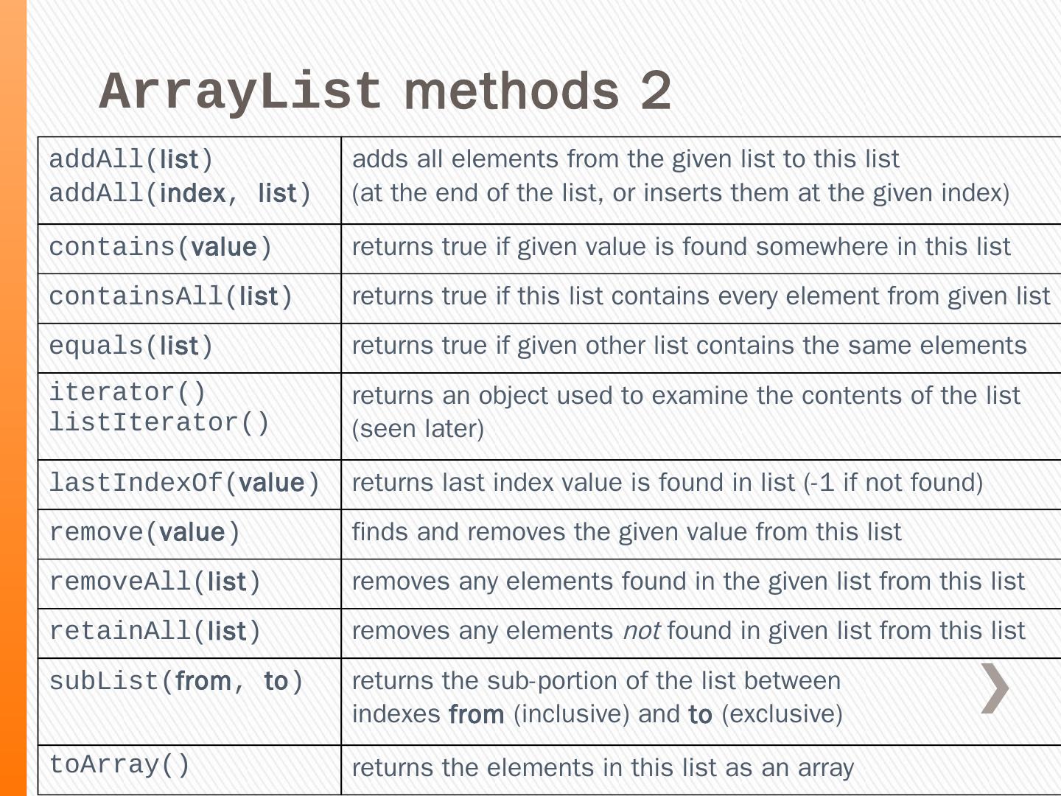Screen dimensions: 1061x796
Task: Select the lastIndexOf(value) cell
Action: pos(184,483)
